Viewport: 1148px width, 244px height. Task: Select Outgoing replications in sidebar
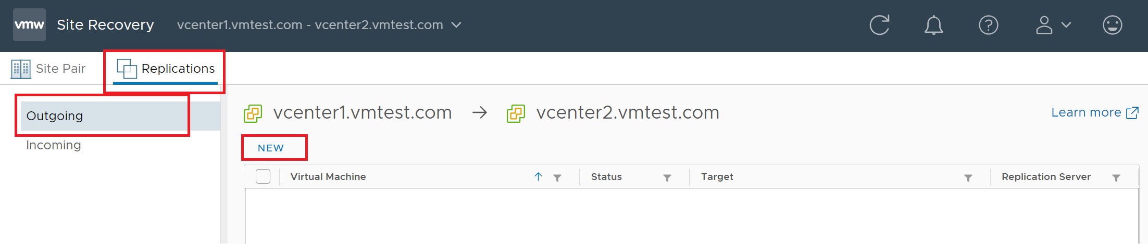tap(55, 116)
